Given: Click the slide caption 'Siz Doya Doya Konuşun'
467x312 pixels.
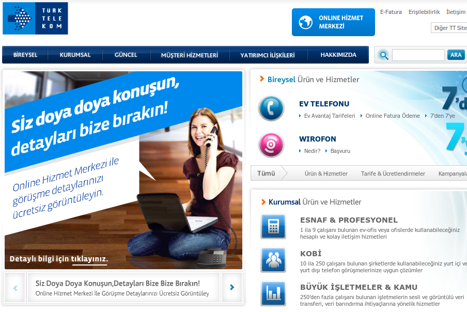Looking at the screenshot, I should tap(118, 283).
